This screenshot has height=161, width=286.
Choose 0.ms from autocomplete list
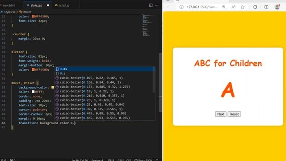(105, 69)
